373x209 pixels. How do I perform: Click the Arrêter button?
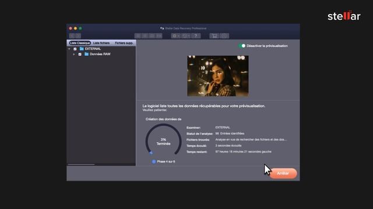tap(283, 173)
